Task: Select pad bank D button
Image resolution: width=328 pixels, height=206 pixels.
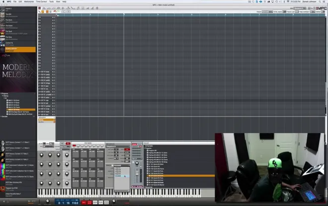Action: tap(86, 145)
